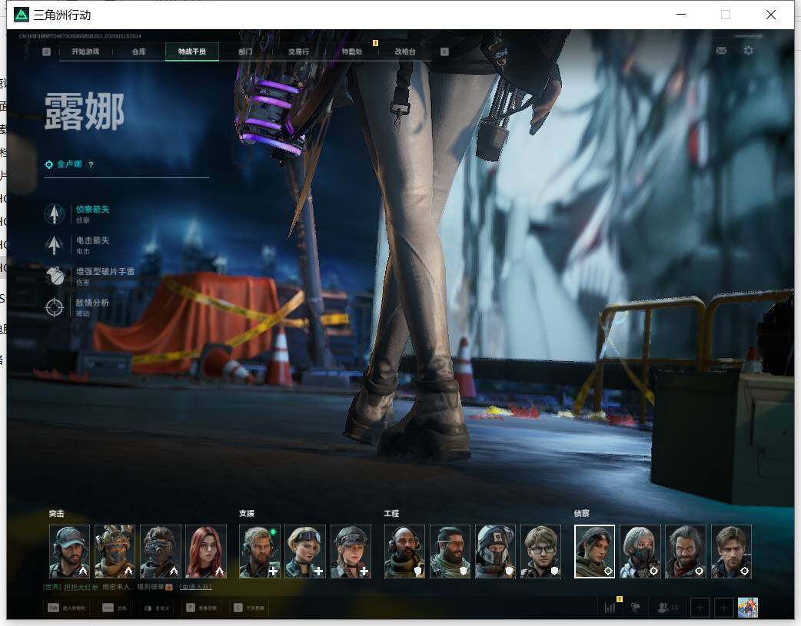
Task: Select the 电击箭矢 skill icon
Action: click(54, 245)
